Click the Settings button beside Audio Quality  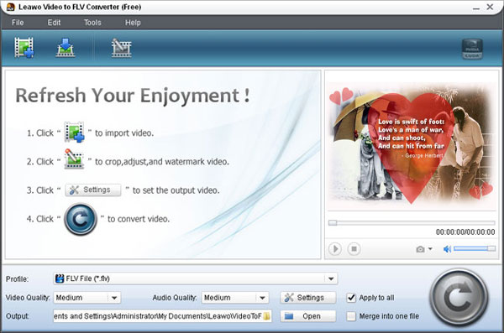click(308, 298)
